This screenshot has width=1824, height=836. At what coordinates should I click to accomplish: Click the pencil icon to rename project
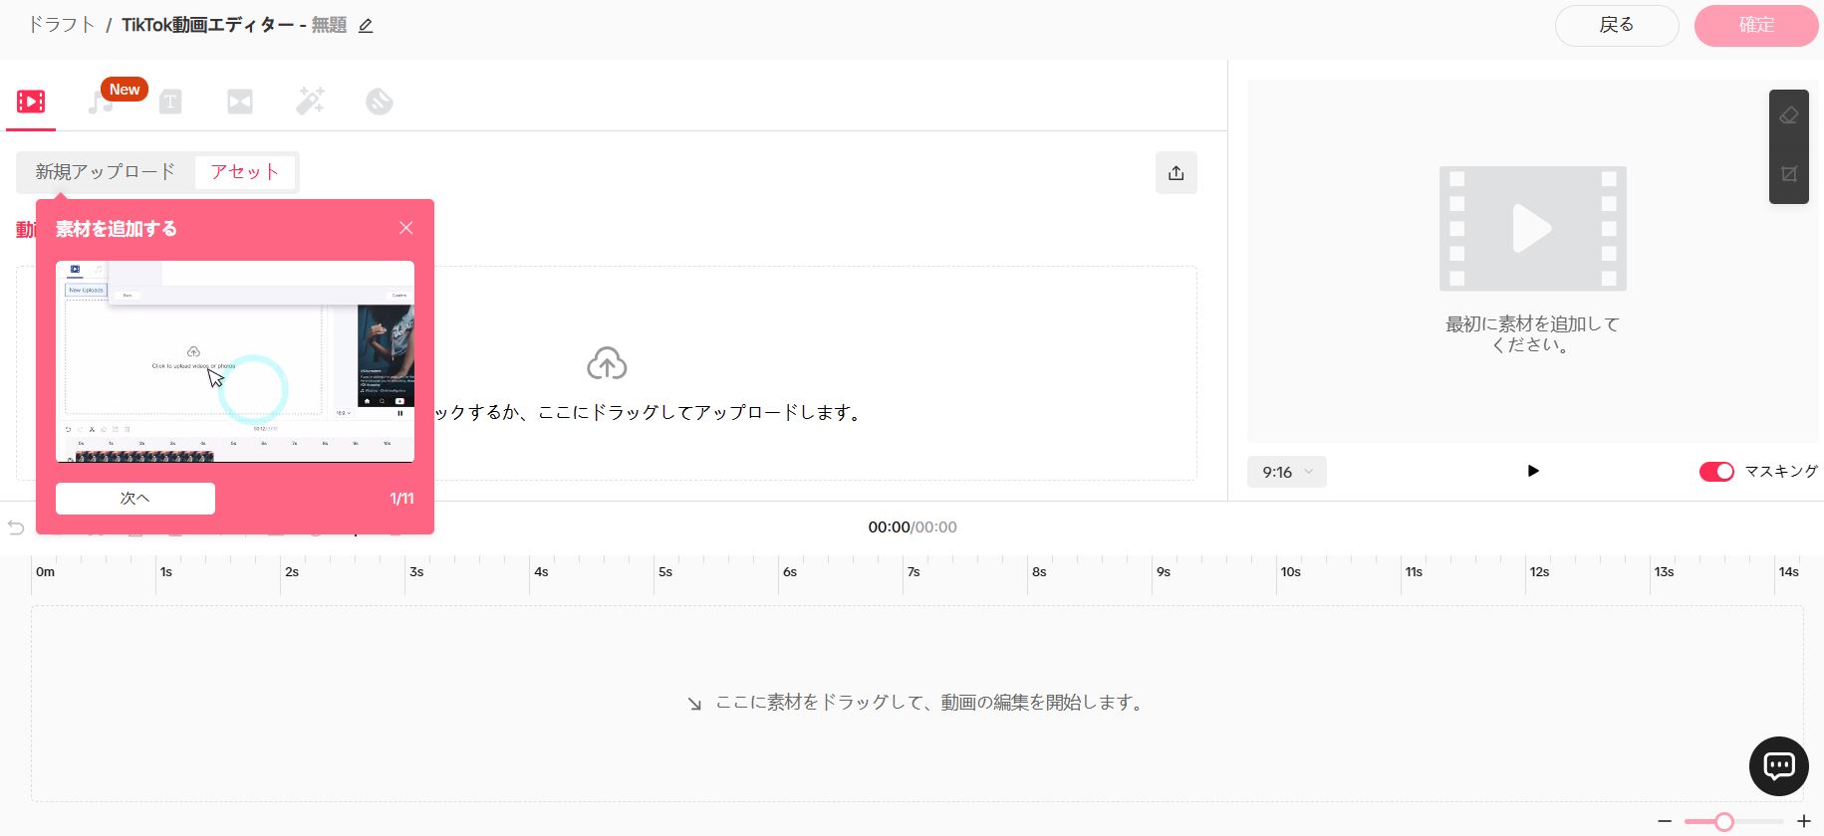(x=366, y=26)
